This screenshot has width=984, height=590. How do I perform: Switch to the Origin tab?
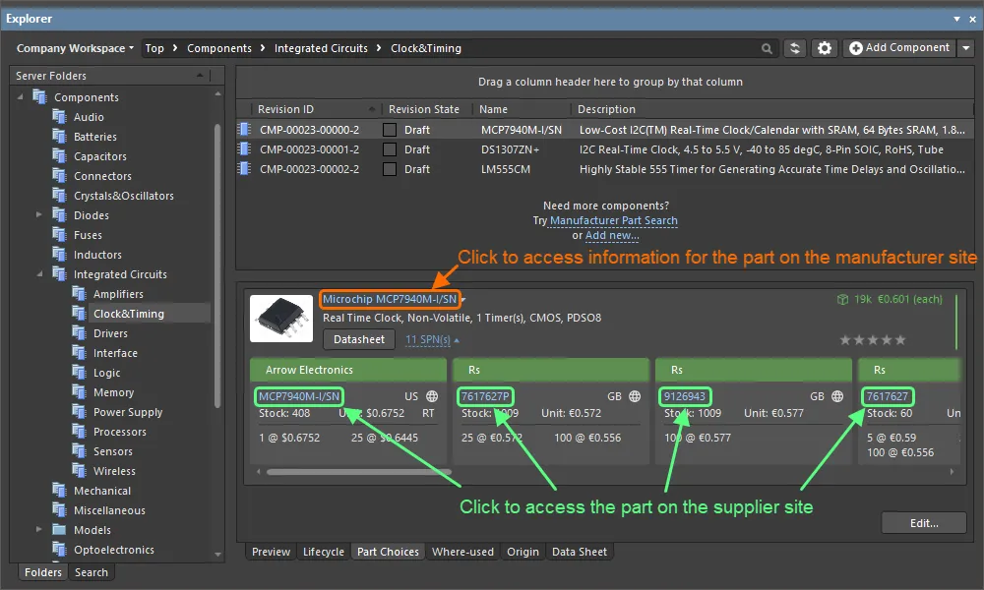pyautogui.click(x=523, y=552)
